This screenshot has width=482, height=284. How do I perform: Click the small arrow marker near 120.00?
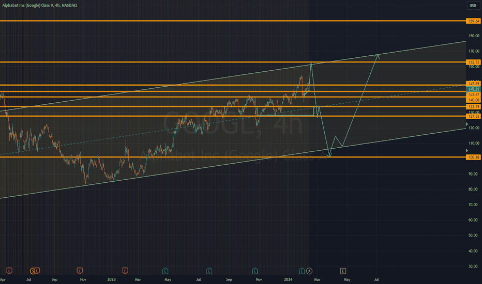(x=467, y=124)
